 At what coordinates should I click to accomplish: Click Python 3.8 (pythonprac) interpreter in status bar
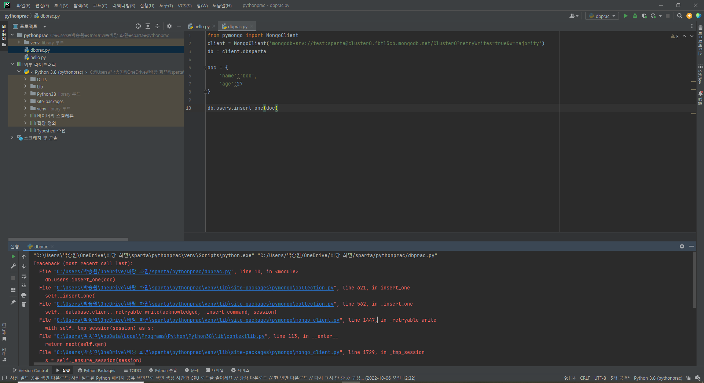[658, 378]
